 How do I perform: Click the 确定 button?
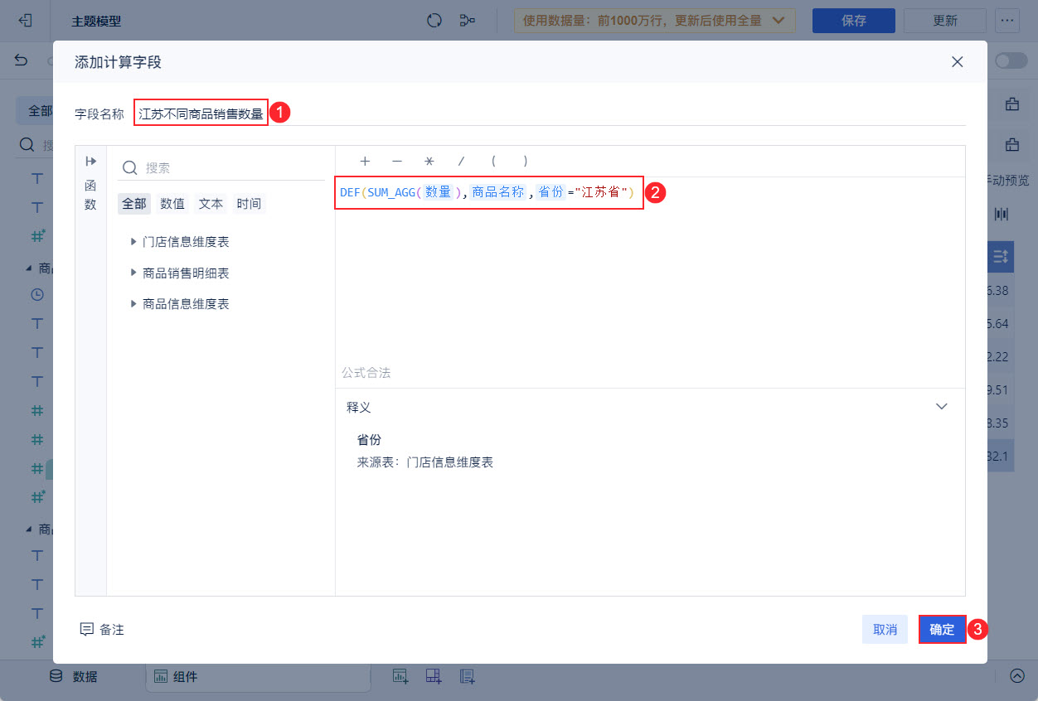[x=942, y=630]
